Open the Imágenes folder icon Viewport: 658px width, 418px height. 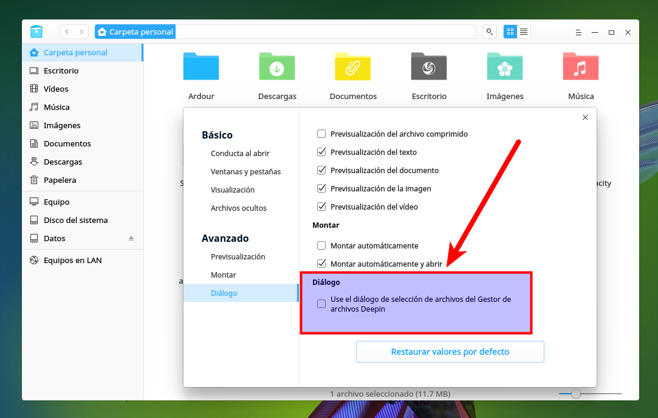[504, 67]
